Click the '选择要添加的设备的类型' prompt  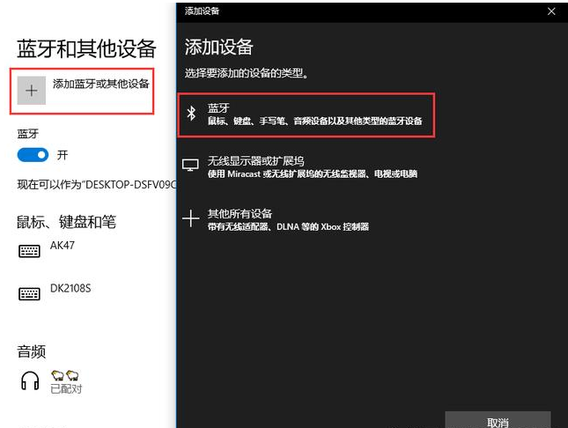point(247,73)
